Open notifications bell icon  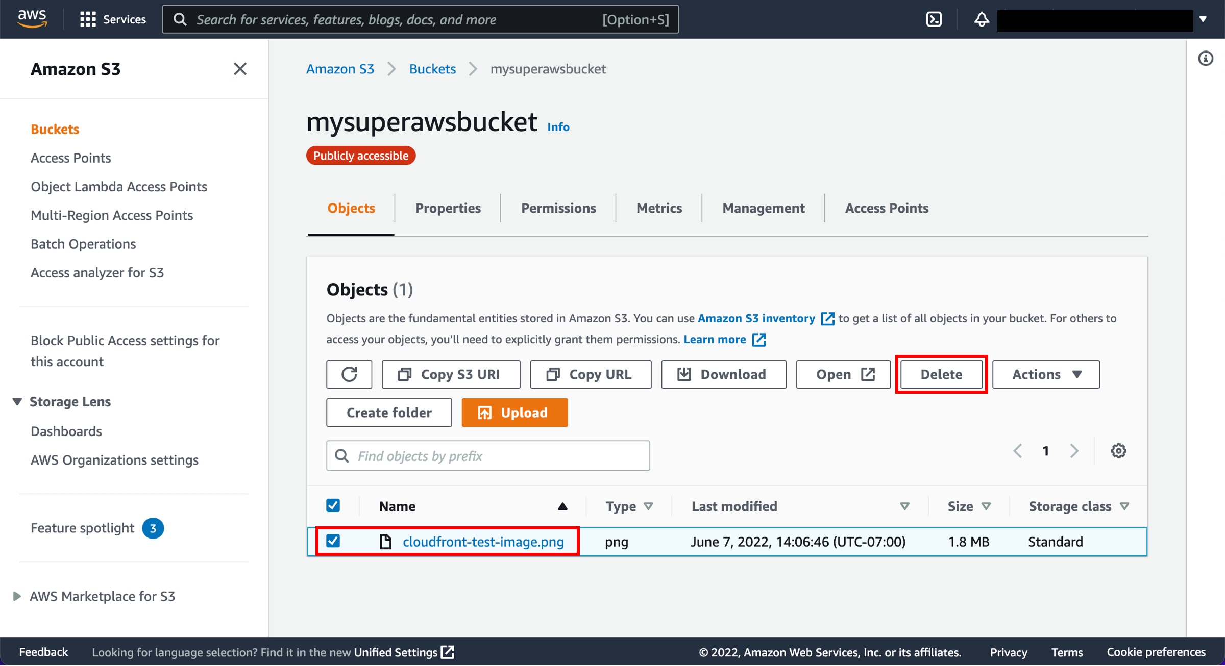981,19
